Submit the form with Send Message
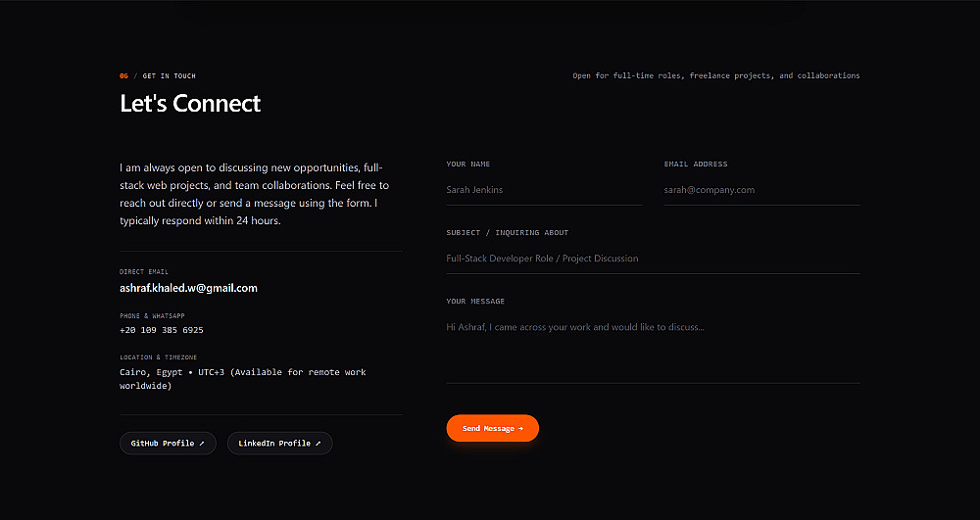The image size is (980, 520). pos(493,428)
